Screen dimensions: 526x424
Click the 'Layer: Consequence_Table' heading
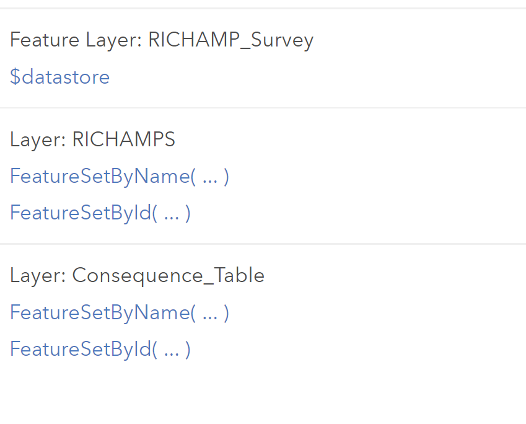click(x=137, y=275)
